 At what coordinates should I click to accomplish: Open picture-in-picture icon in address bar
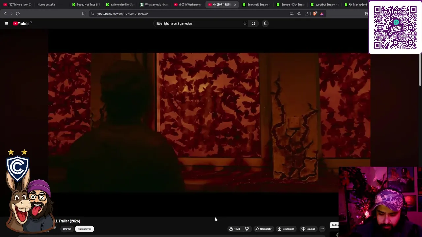point(292,13)
